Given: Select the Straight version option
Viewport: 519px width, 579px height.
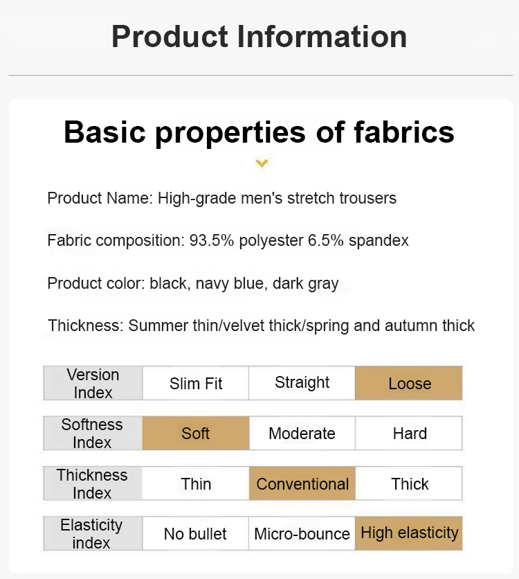Looking at the screenshot, I should click(302, 383).
